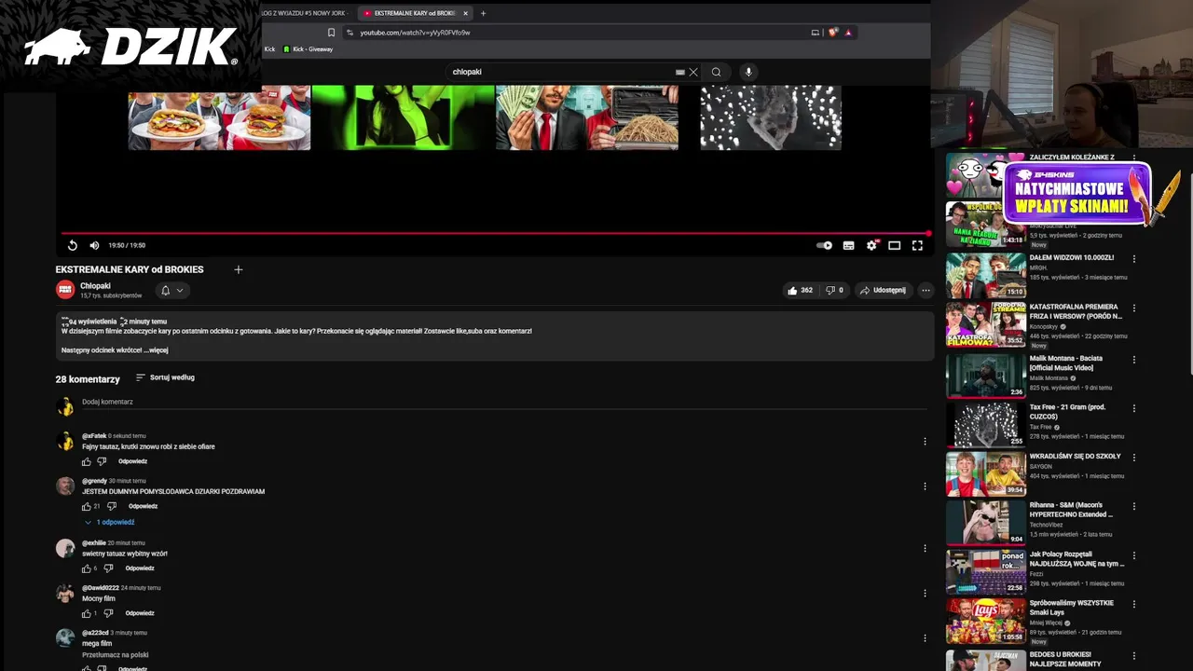Open the burgers end-screen suggested video thumbnail
The image size is (1193, 671).
pos(219,117)
